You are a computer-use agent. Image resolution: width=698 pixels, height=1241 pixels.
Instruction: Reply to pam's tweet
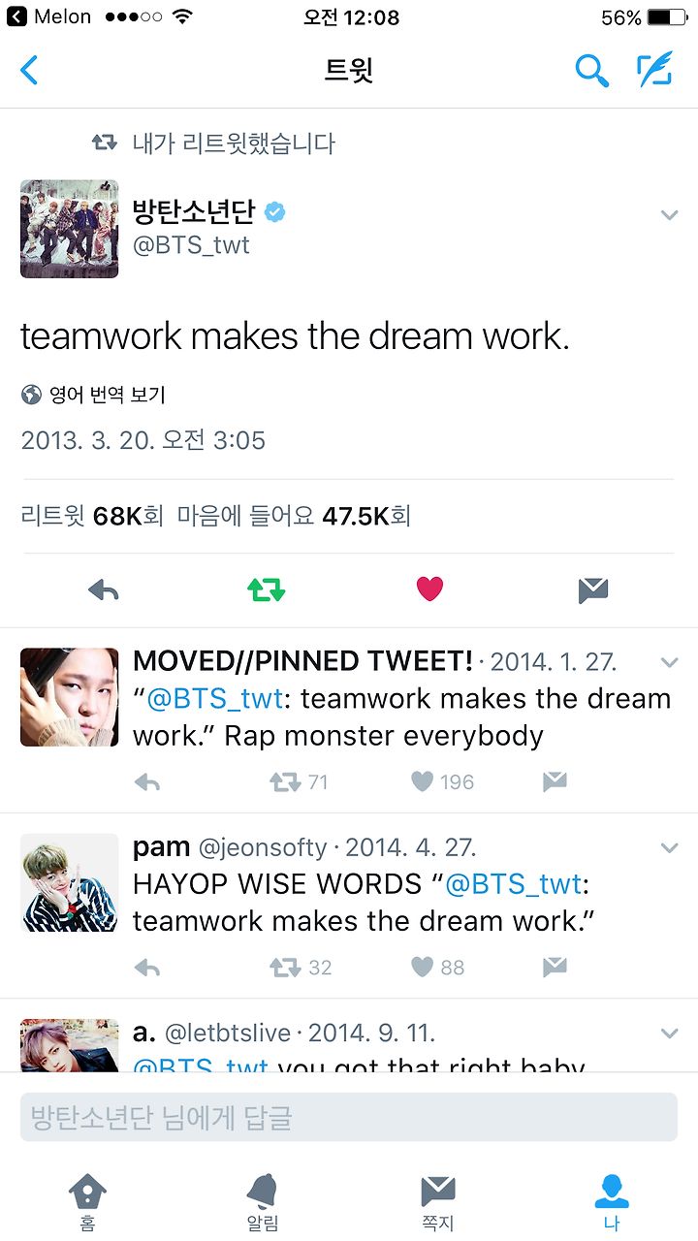click(146, 968)
